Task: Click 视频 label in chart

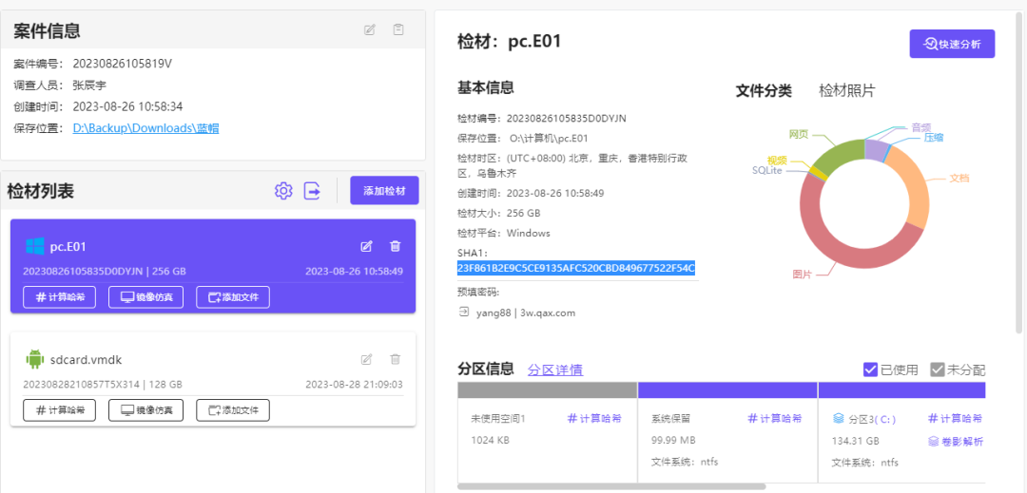Action: [777, 161]
